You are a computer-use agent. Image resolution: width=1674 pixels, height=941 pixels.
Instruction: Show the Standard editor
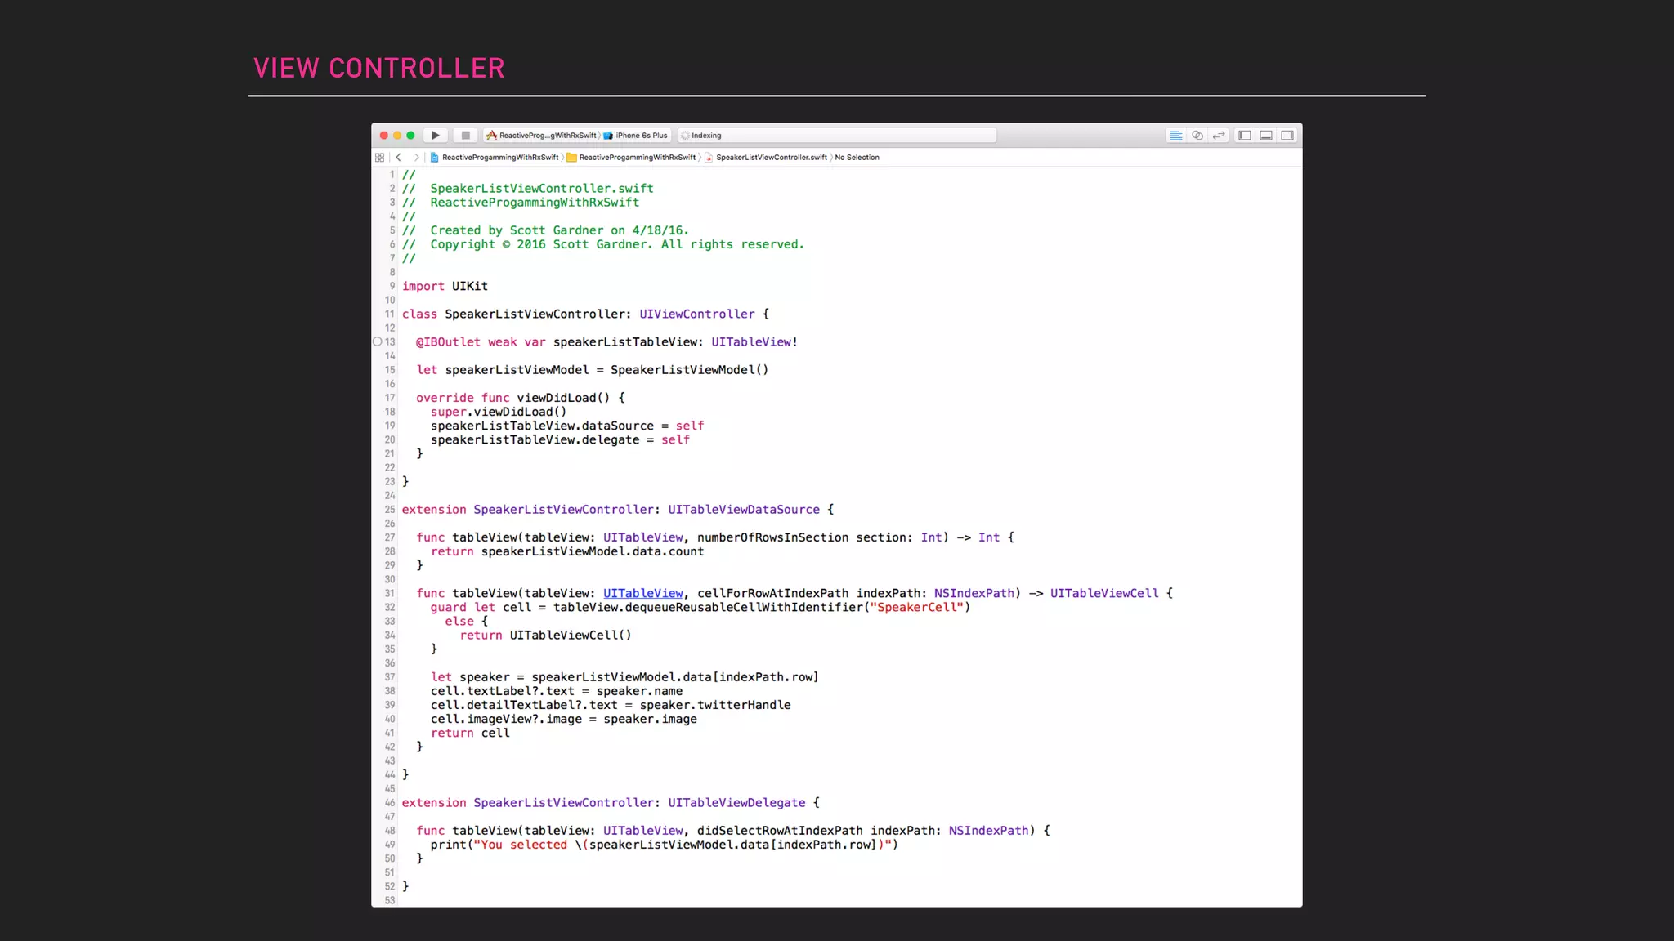[x=1175, y=136]
